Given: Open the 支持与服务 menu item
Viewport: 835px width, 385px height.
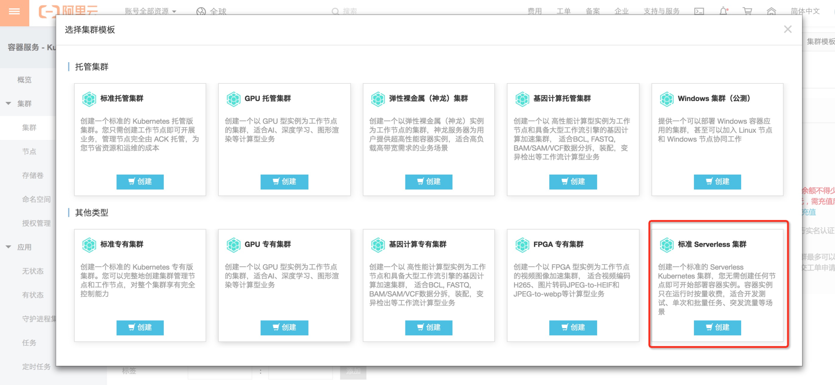Looking at the screenshot, I should pos(661,11).
